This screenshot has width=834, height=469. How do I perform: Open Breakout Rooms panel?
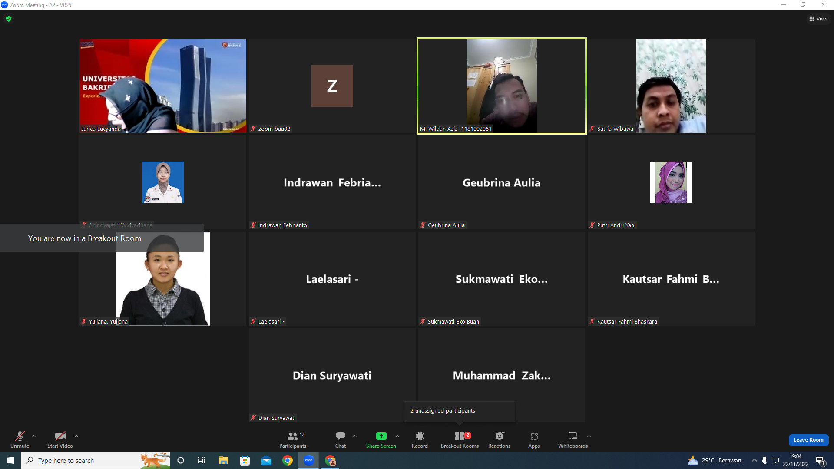coord(460,439)
